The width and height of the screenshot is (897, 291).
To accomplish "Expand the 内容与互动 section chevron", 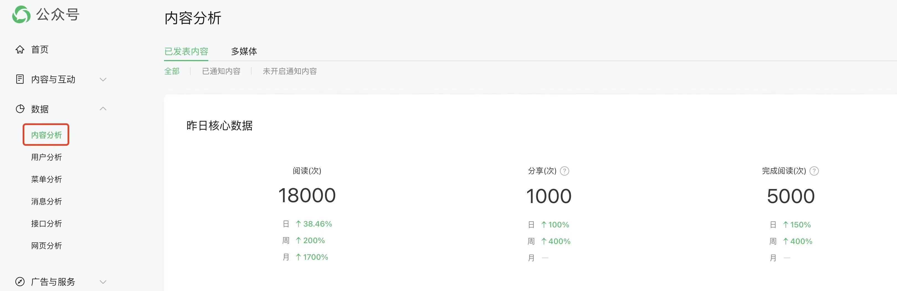I will click(x=103, y=79).
